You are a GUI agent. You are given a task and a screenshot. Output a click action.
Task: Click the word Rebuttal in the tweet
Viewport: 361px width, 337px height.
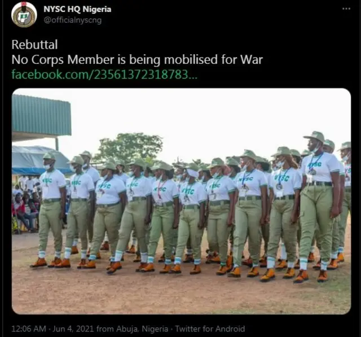click(x=34, y=45)
